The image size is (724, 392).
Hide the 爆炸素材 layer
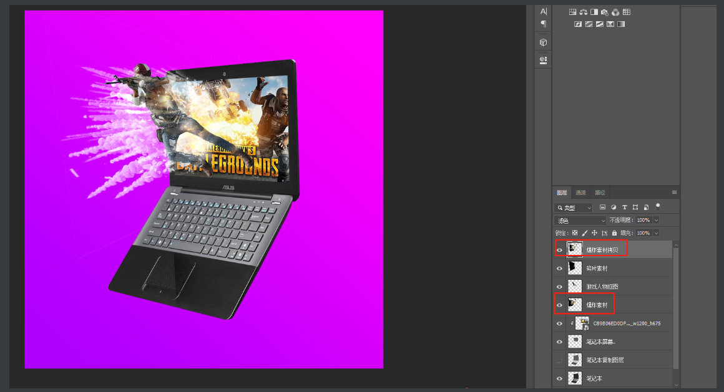560,305
